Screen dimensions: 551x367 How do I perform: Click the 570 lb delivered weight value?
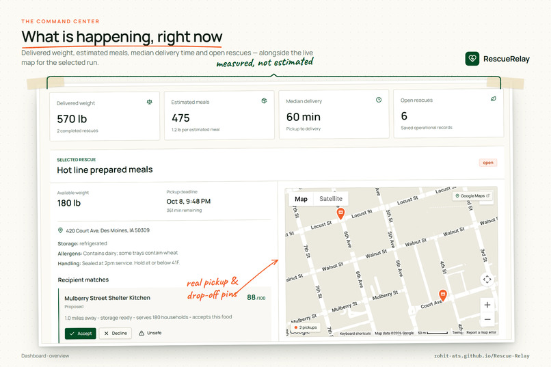(x=72, y=119)
